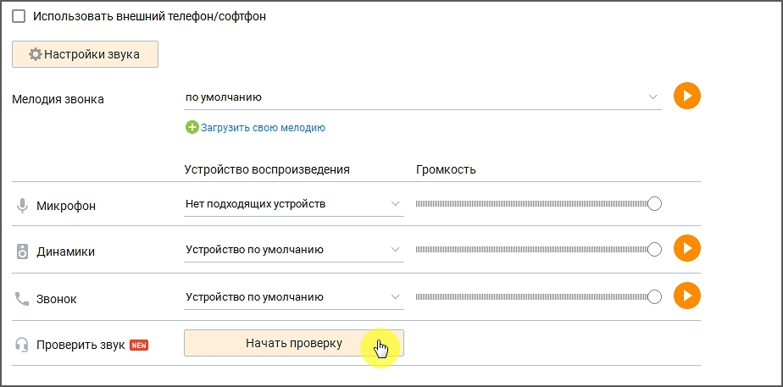Click the red NEW badge
783x387 pixels.
point(139,346)
